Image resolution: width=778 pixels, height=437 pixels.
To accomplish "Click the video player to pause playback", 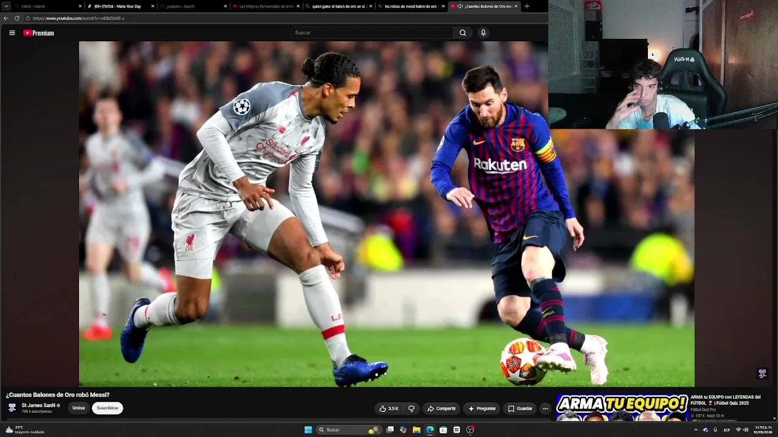I will pyautogui.click(x=387, y=214).
